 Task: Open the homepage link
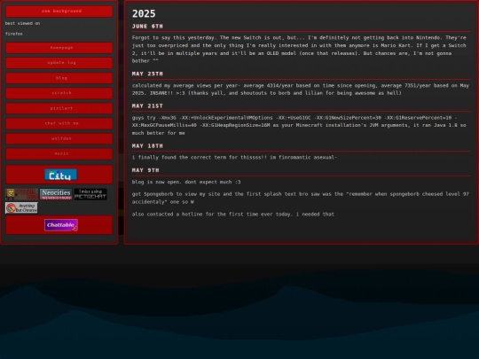tap(59, 48)
